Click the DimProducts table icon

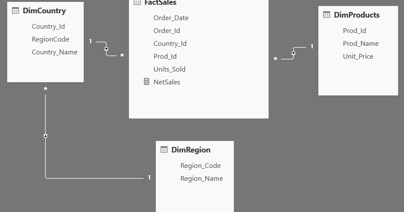pyautogui.click(x=327, y=15)
